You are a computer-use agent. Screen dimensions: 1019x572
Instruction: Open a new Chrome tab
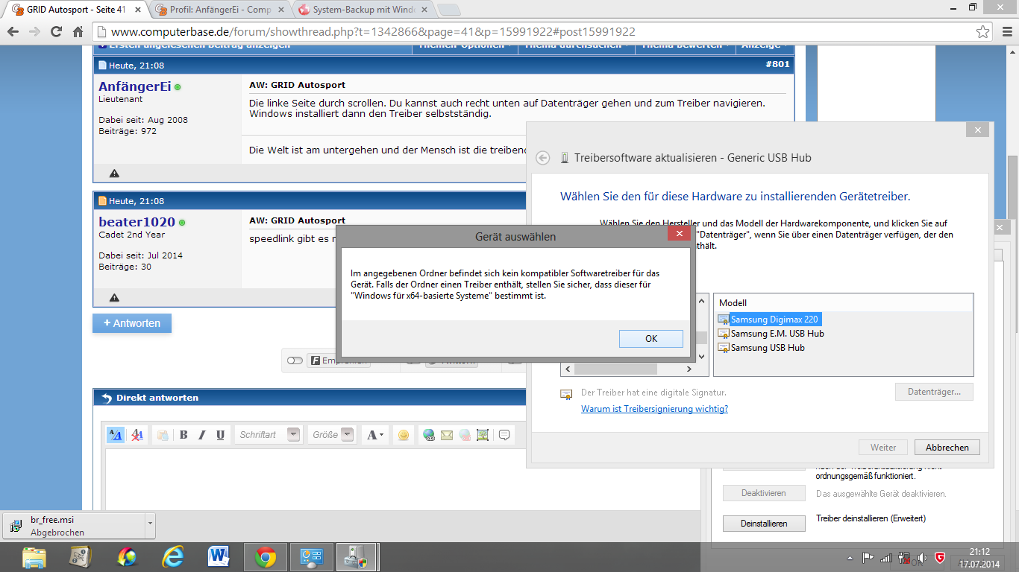click(x=448, y=10)
